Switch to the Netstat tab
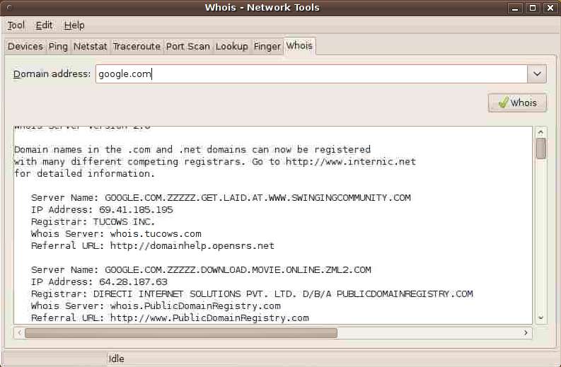 [x=90, y=47]
